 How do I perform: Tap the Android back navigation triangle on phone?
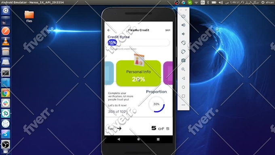pyautogui.click(x=119, y=139)
